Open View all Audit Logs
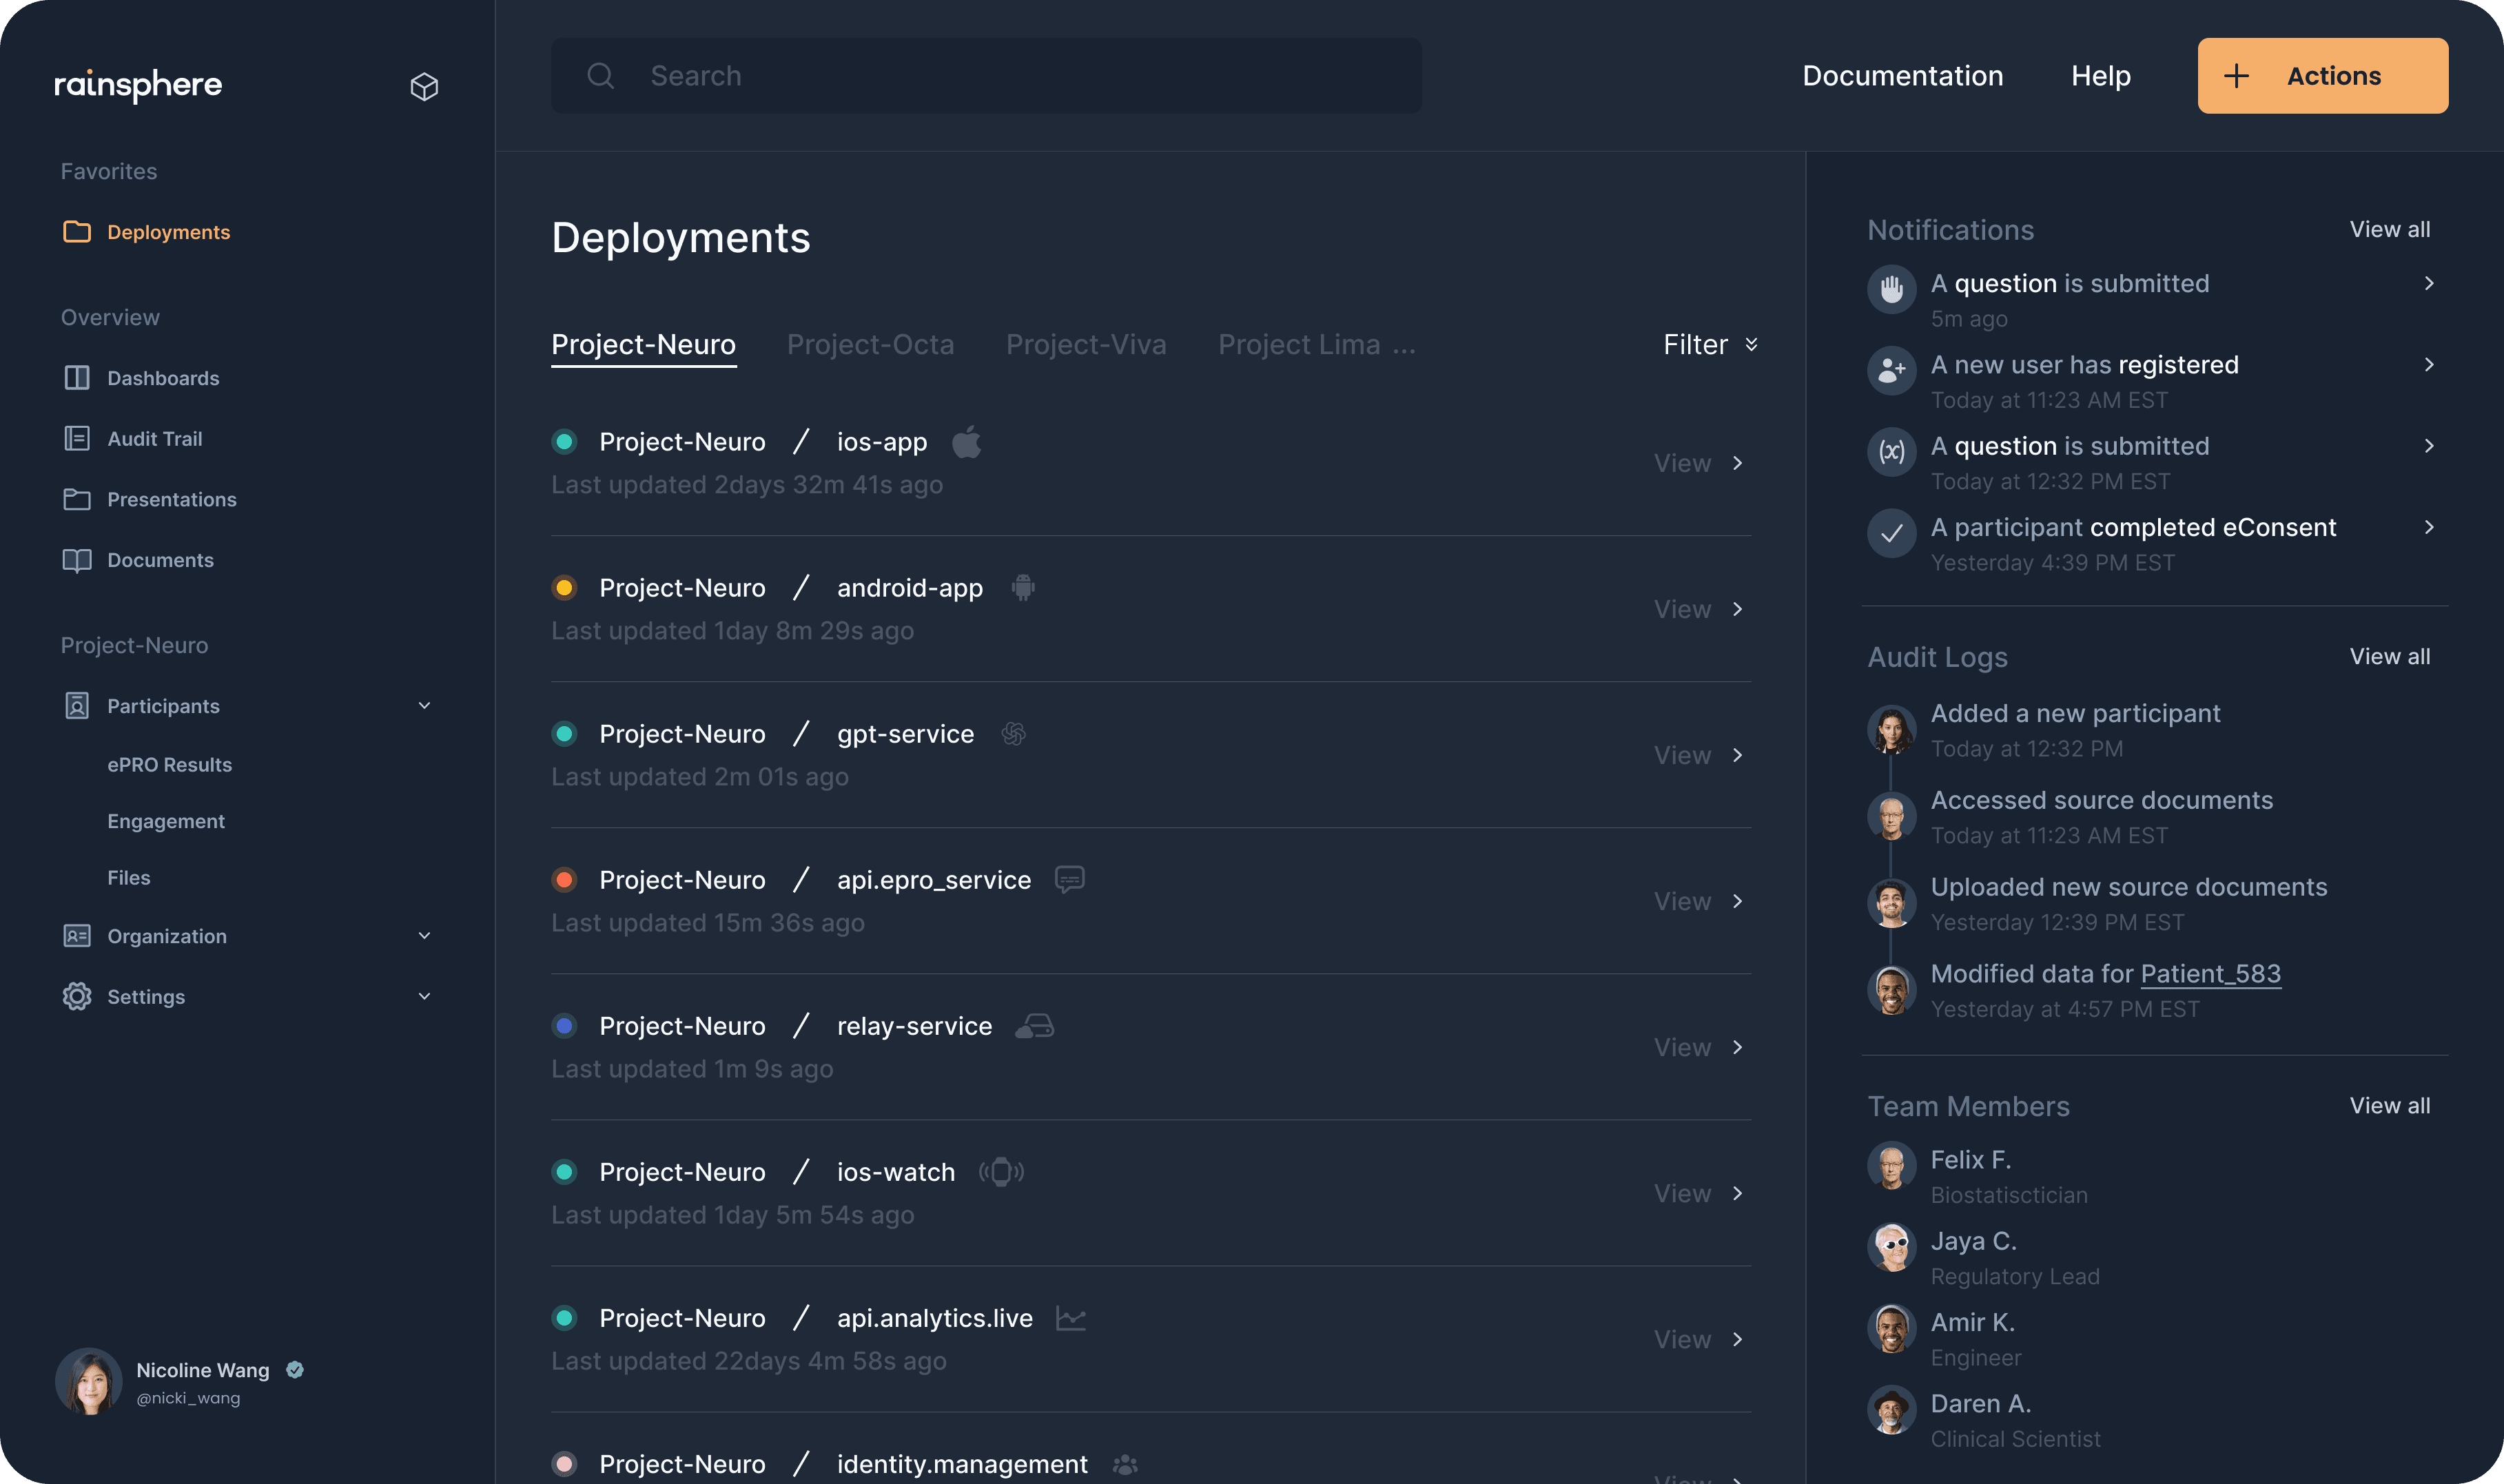2504x1484 pixels. (x=2389, y=656)
